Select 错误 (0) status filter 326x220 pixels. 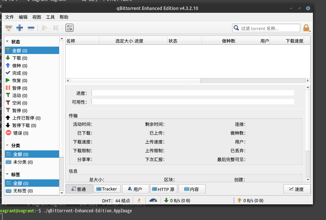(32, 133)
